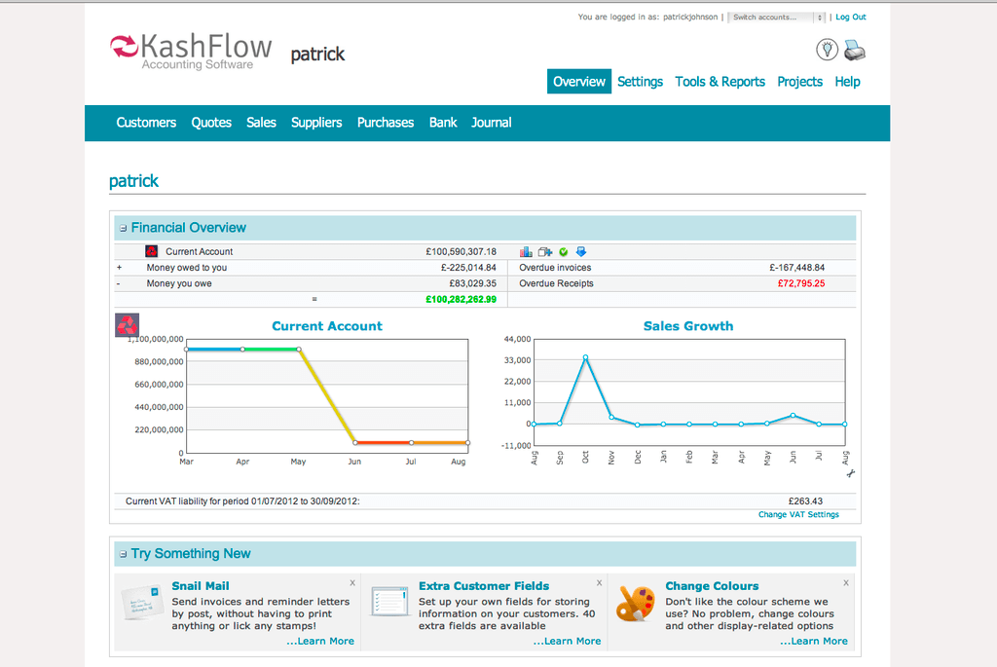Open the Change VAT Settings link
Viewport: 997px width, 667px height.
(x=798, y=514)
